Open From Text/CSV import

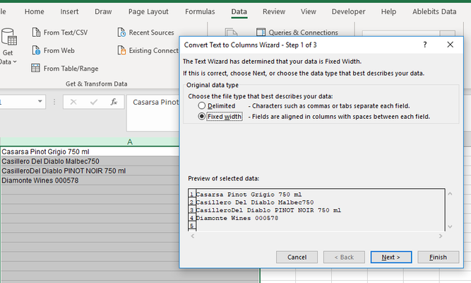click(60, 33)
